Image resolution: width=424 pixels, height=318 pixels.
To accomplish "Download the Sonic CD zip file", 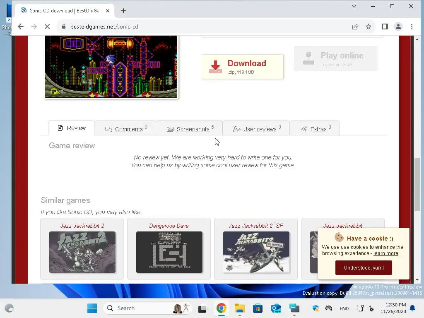I will [242, 67].
